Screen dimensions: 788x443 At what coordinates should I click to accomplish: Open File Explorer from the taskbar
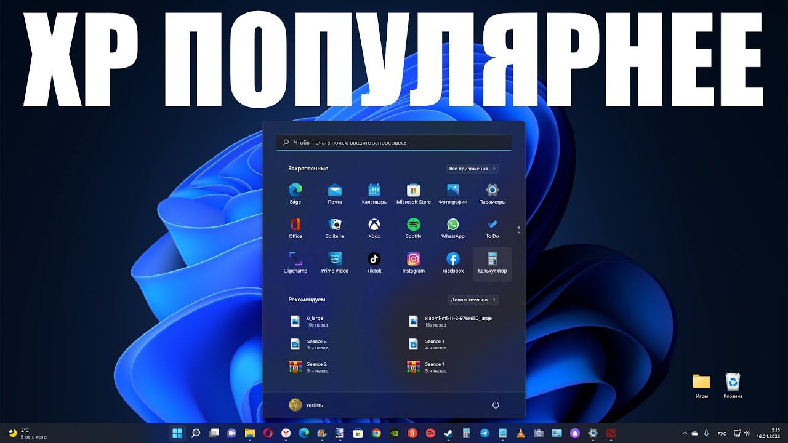coord(250,433)
